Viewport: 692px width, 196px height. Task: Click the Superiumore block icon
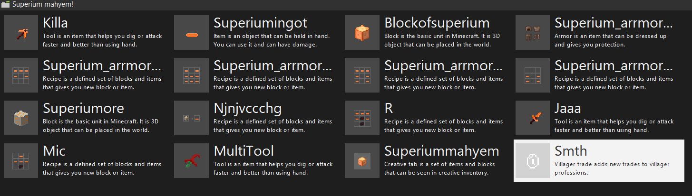pos(20,118)
